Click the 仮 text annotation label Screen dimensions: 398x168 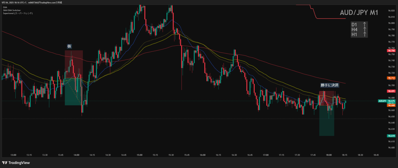(69, 46)
